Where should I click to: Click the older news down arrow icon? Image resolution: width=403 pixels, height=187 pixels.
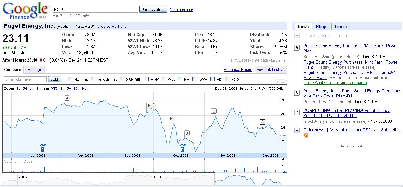[x=297, y=130]
